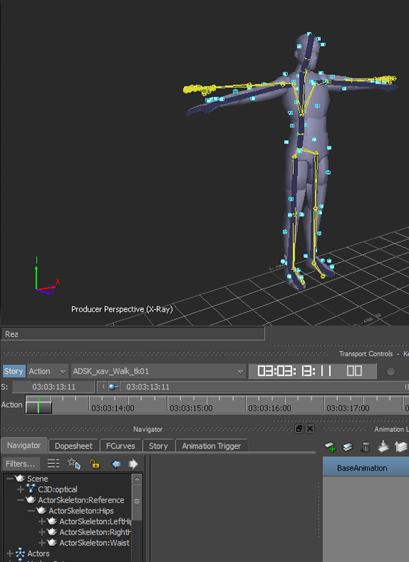The image size is (409, 562).
Task: Click the left arrow before the time slider
Action: [x=102, y=386]
